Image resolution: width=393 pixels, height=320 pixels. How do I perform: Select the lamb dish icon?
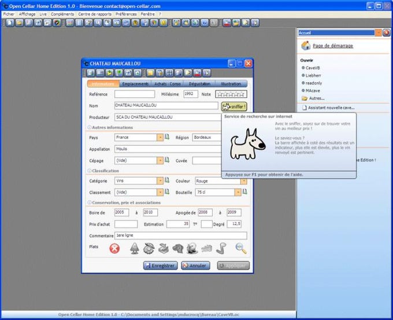(192, 248)
